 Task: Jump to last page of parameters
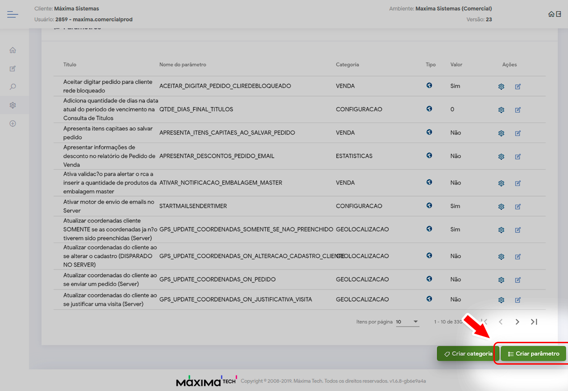[x=534, y=322]
